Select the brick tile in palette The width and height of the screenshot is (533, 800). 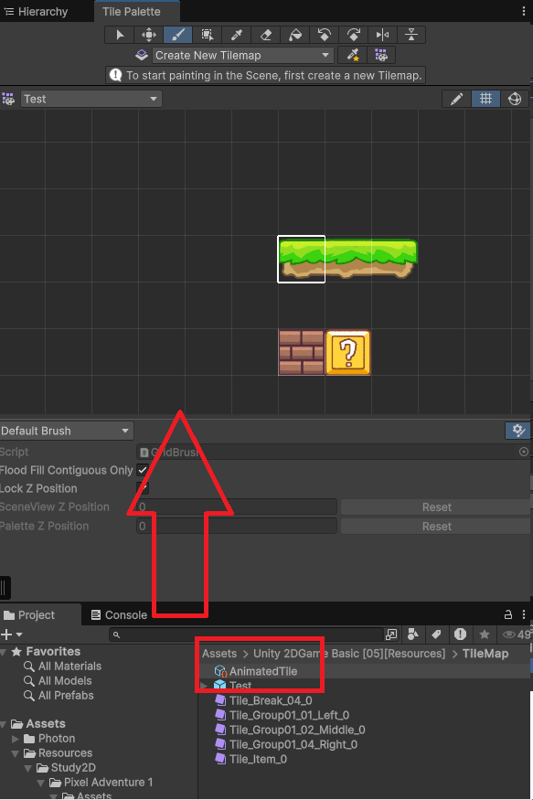302,352
